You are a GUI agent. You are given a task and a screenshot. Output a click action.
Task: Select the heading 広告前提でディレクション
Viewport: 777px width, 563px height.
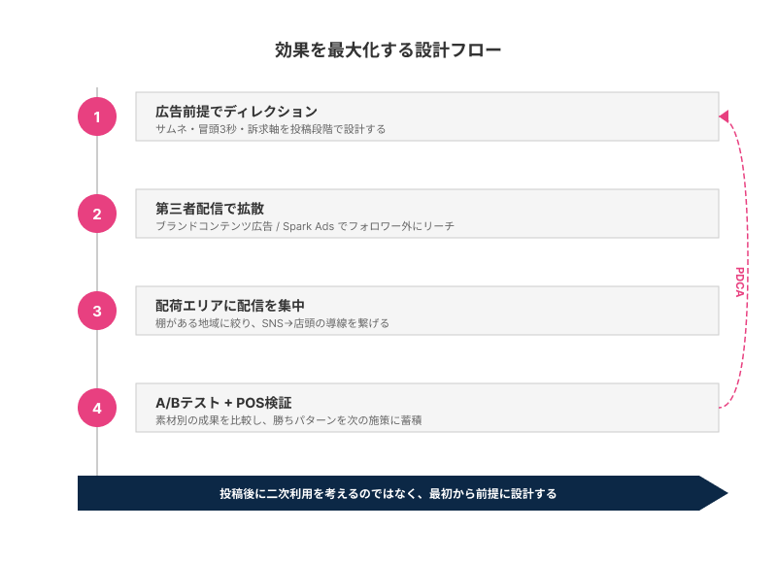tap(236, 111)
